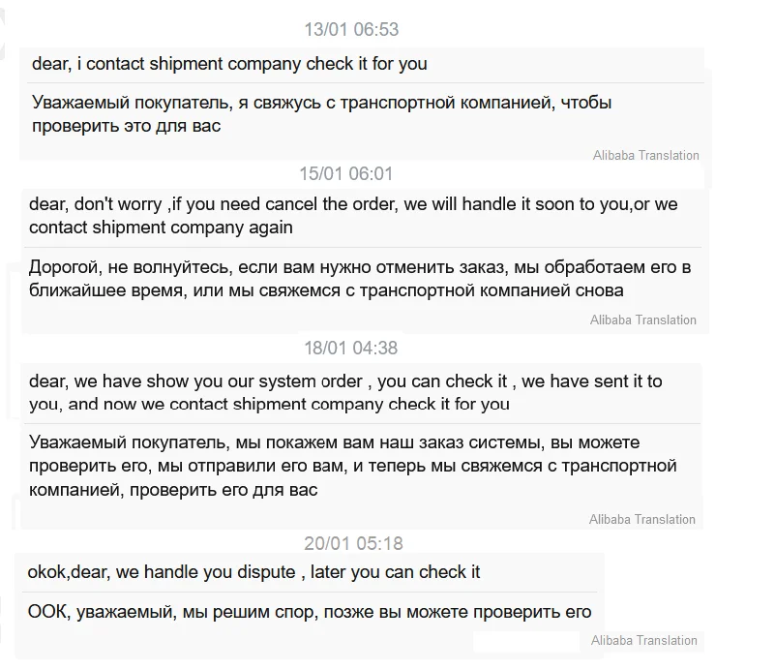Select the 'okok,dear, we handle you dispute' message

[253, 572]
